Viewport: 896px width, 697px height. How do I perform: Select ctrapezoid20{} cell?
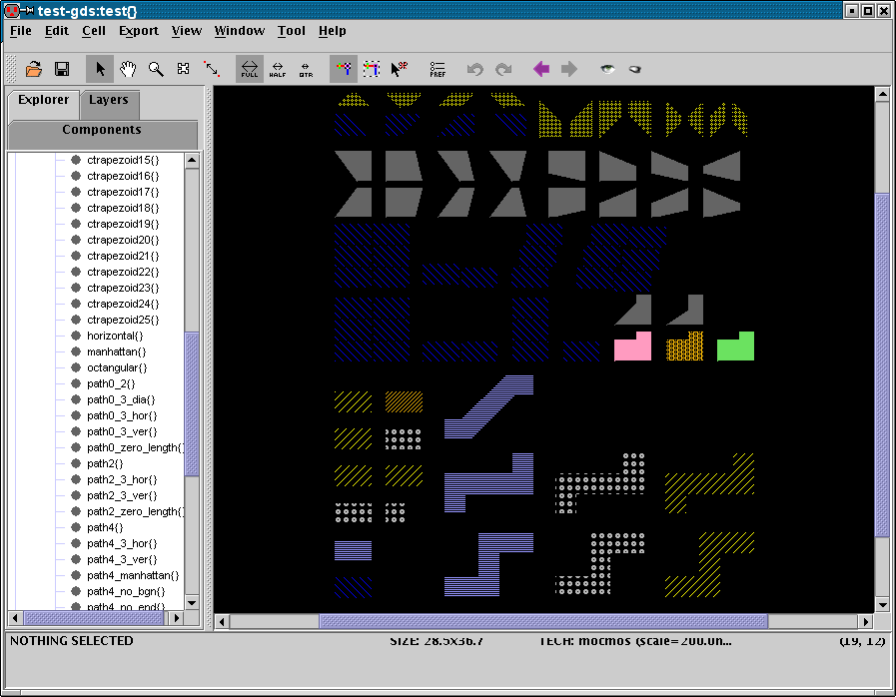[123, 240]
